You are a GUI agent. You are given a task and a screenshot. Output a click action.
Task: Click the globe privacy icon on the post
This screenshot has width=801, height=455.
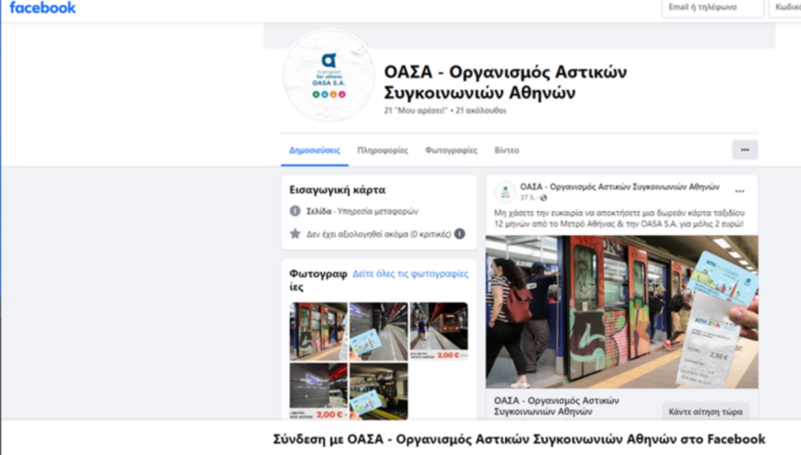[x=544, y=198]
